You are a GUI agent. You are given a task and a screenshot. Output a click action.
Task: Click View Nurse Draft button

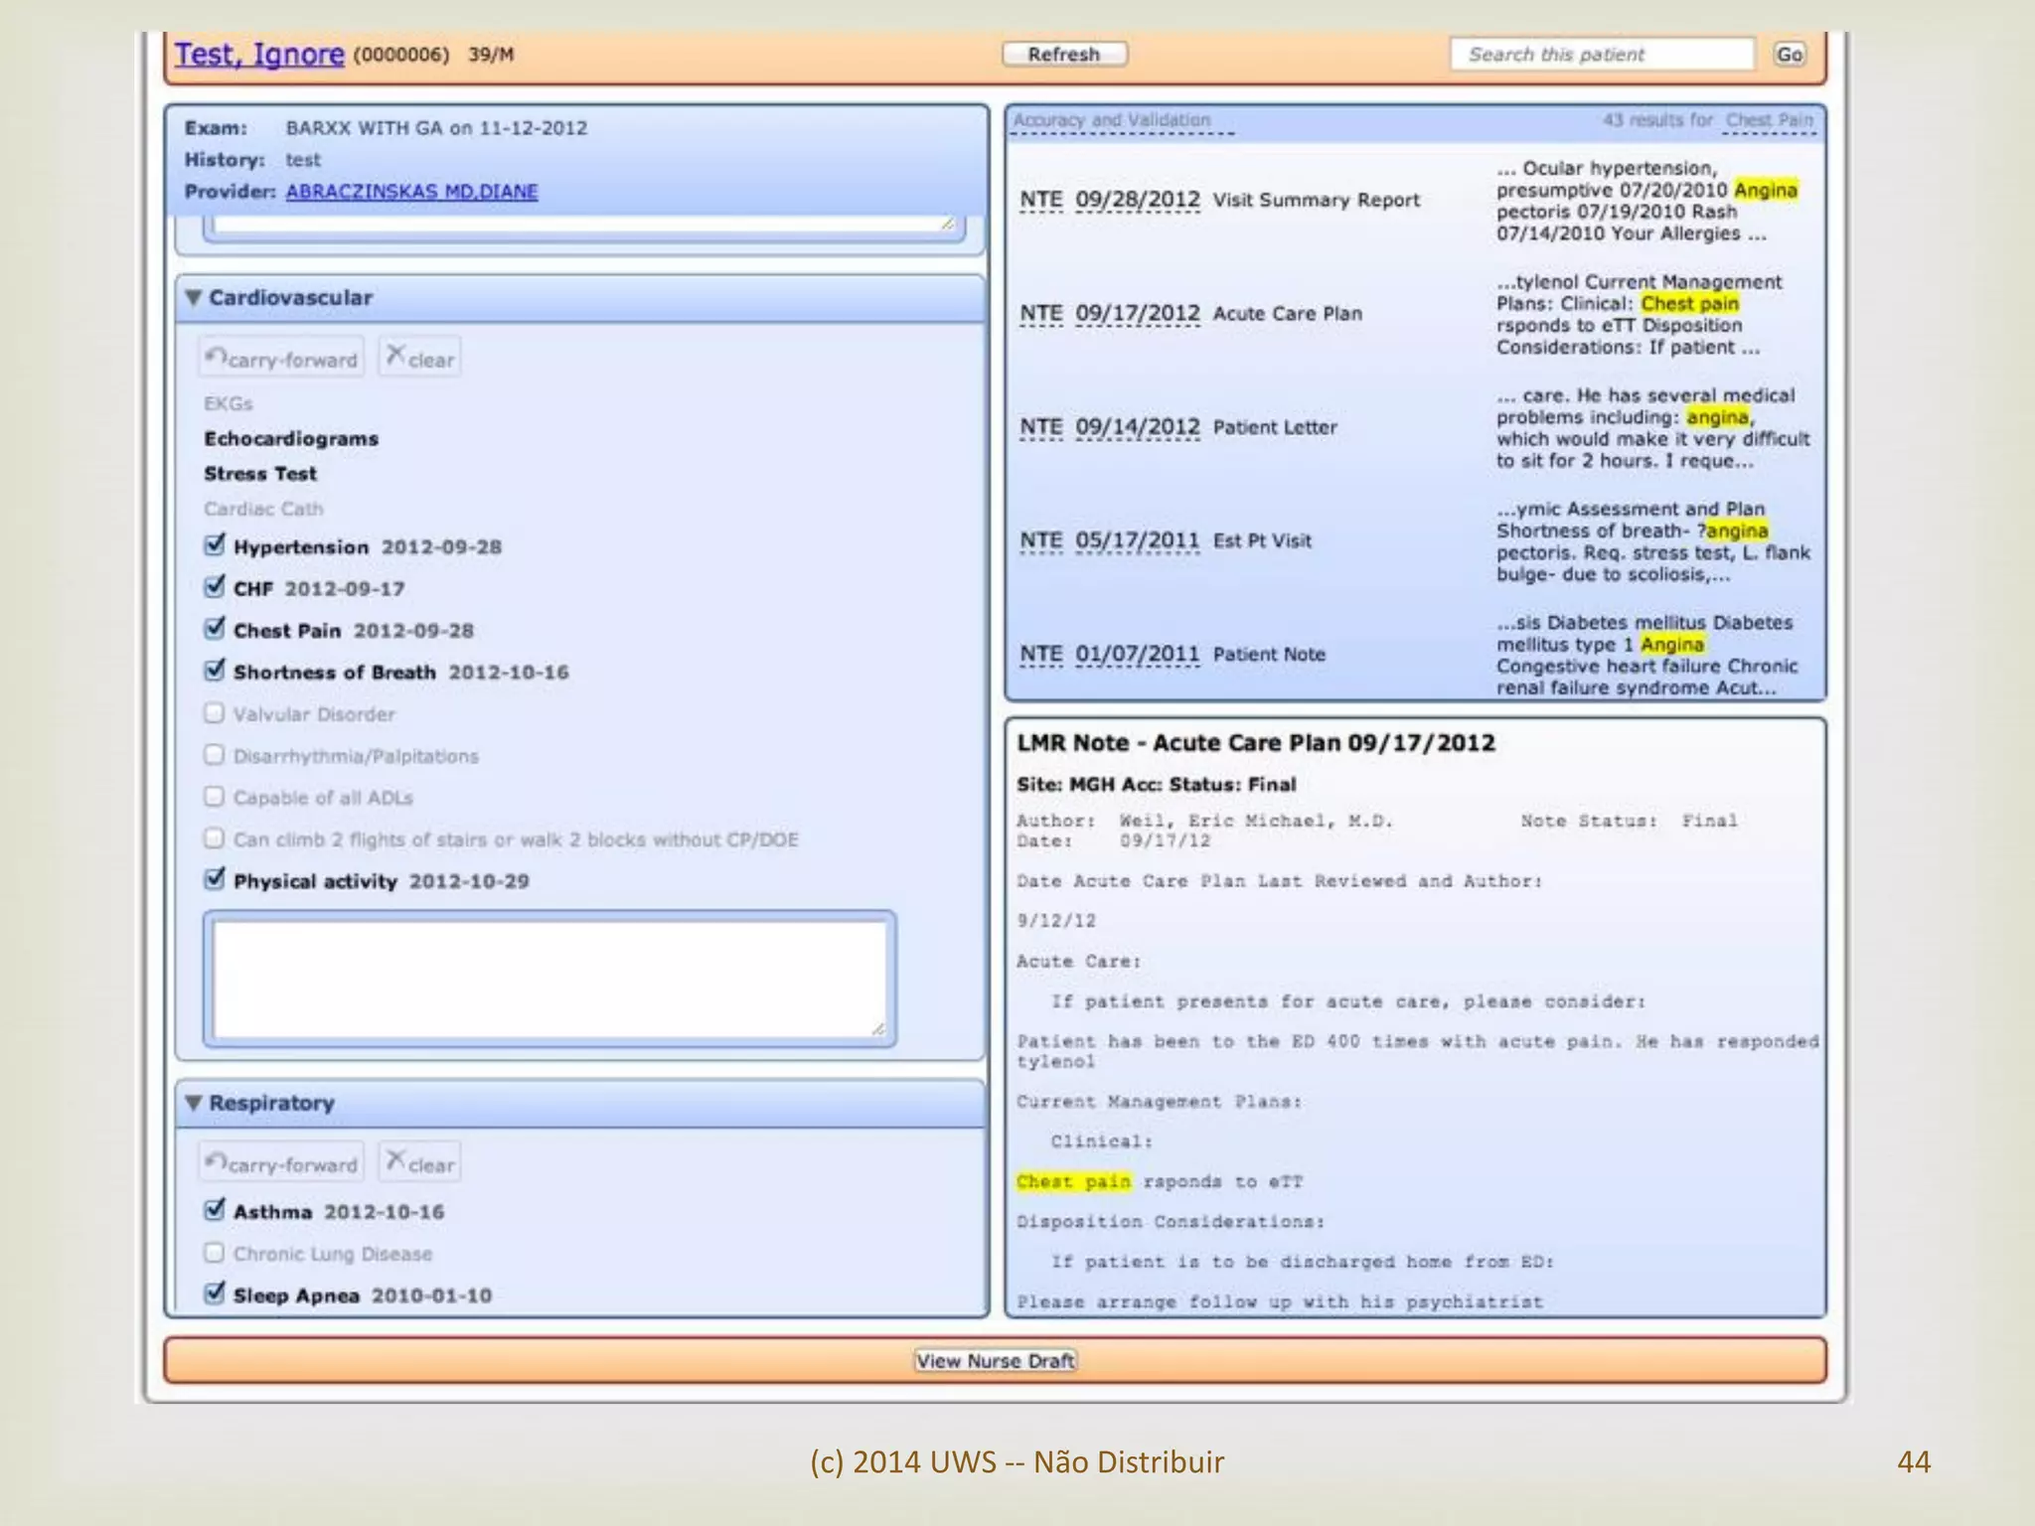point(996,1361)
